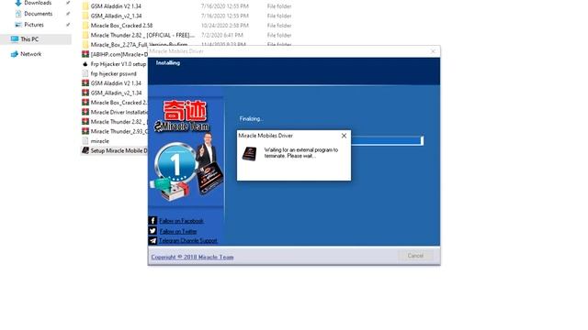Viewport: 588px width, 330px height.
Task: Click the Documents icon in navigation pane
Action: click(x=18, y=14)
